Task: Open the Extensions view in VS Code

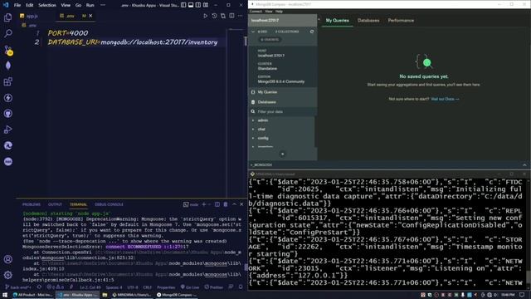Action: (7, 81)
